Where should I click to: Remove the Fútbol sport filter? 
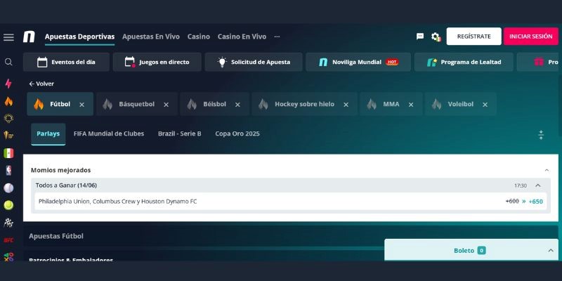tap(81, 105)
